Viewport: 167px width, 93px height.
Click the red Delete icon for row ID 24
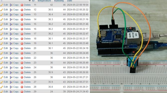(x=22, y=68)
